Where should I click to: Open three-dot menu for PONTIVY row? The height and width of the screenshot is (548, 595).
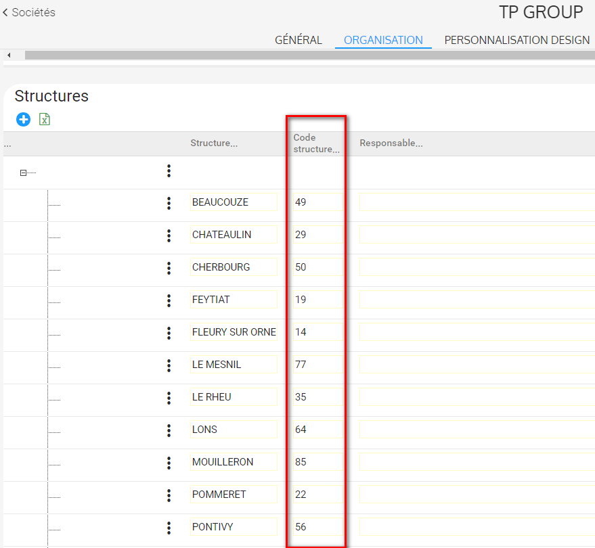pos(169,528)
